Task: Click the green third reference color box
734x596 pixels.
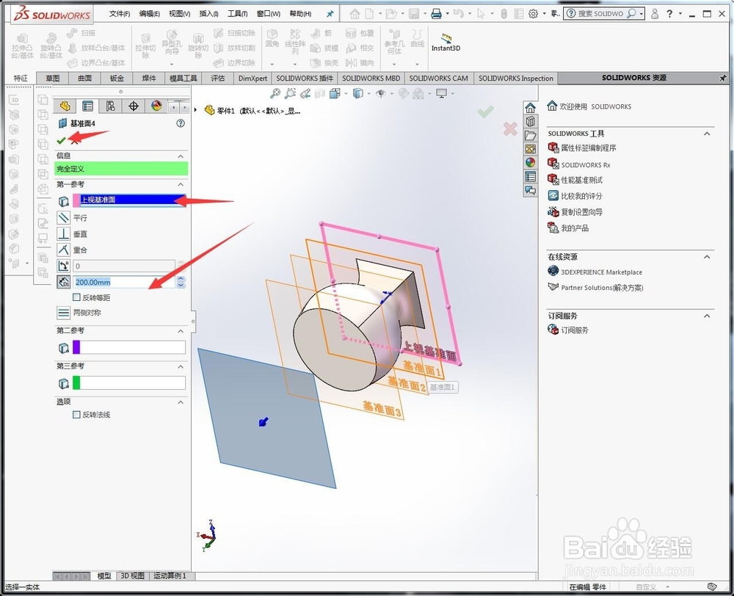Action: tap(76, 382)
